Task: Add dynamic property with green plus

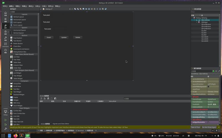Action: pos(213,71)
